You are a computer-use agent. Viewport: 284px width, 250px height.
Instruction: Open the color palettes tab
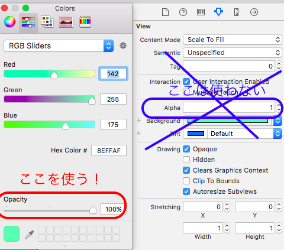click(47, 22)
